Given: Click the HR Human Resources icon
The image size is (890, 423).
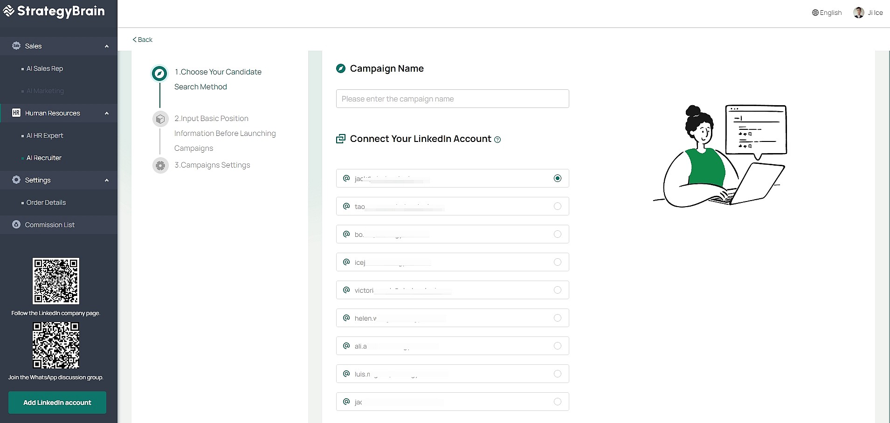Looking at the screenshot, I should coord(16,113).
